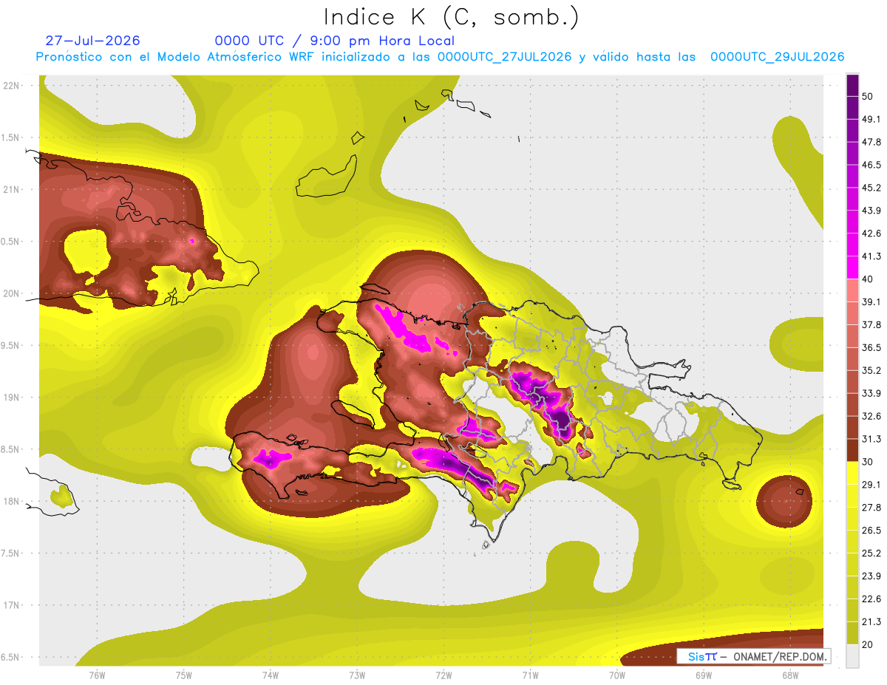
Task: Click the legend value "31.3"
Action: click(x=871, y=439)
